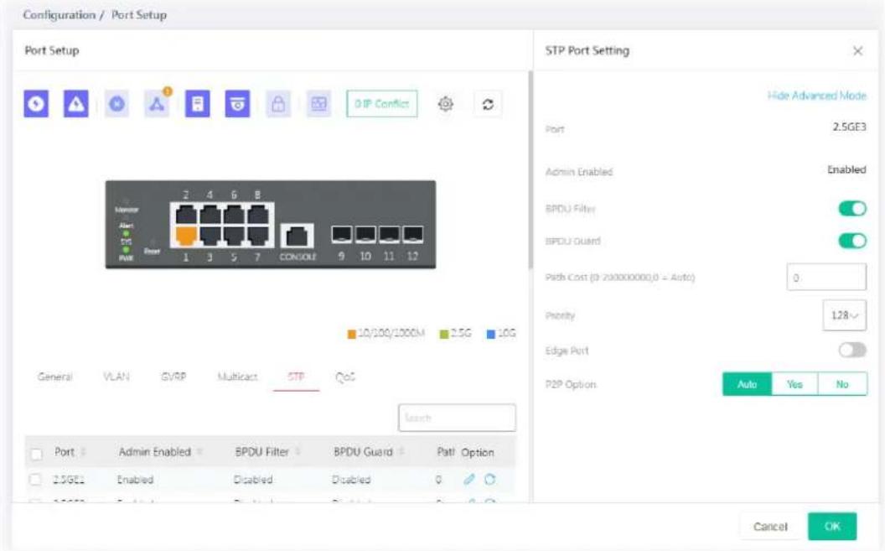Select port 8 on switch diagram

coord(257,214)
